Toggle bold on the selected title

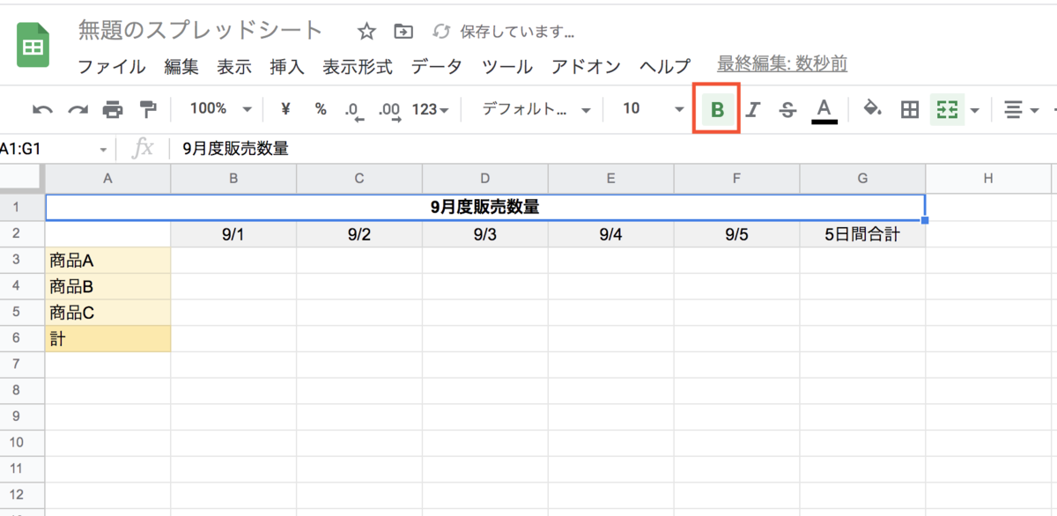tap(716, 109)
